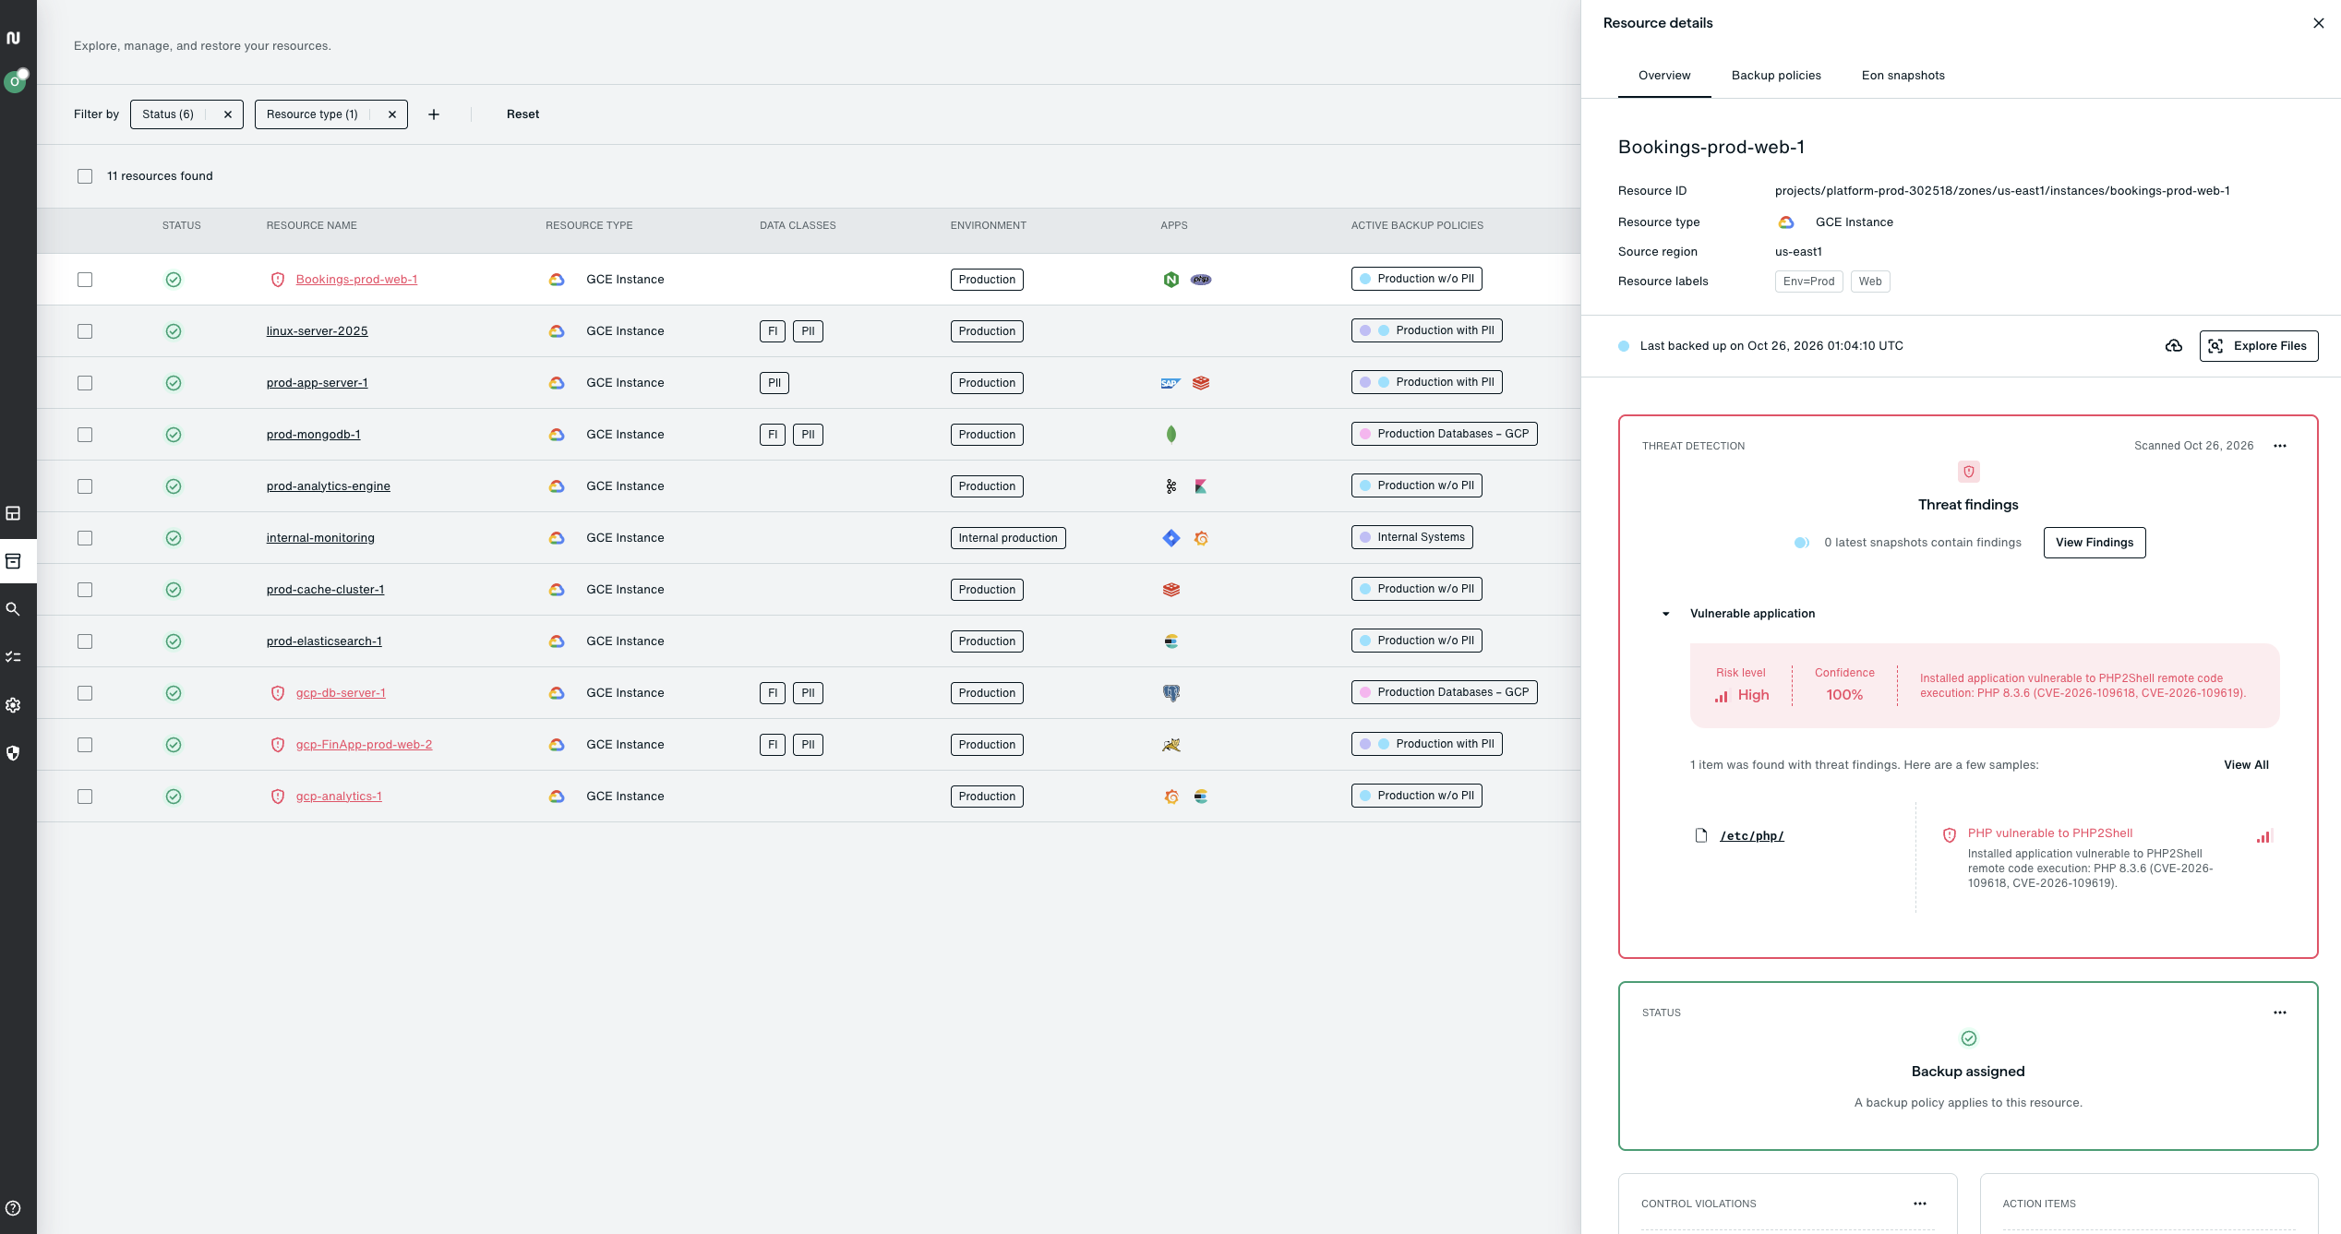Click the help question mark icon
The width and height of the screenshot is (2341, 1234).
point(13,1208)
